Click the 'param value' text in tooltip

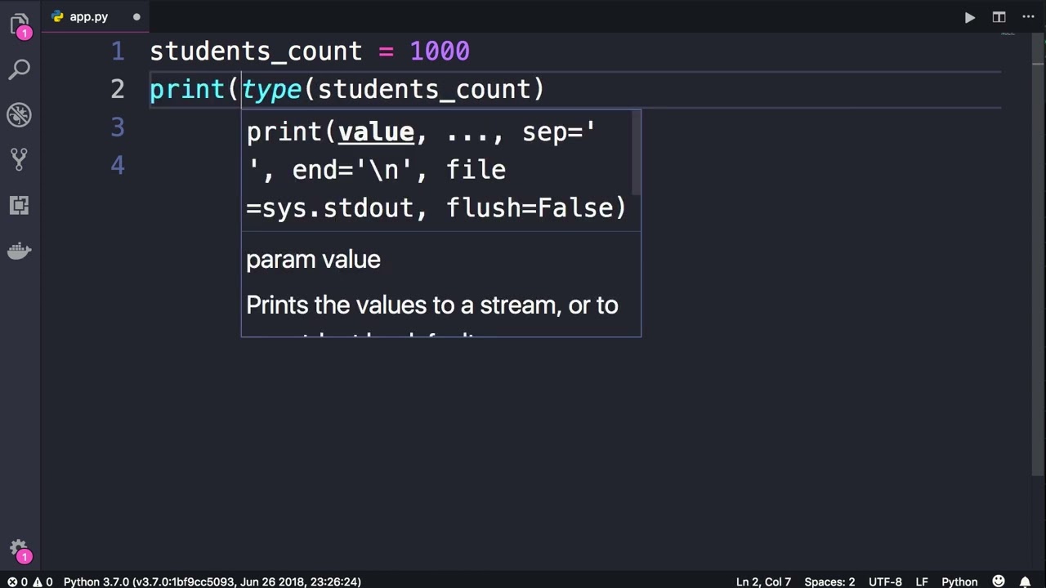313,260
